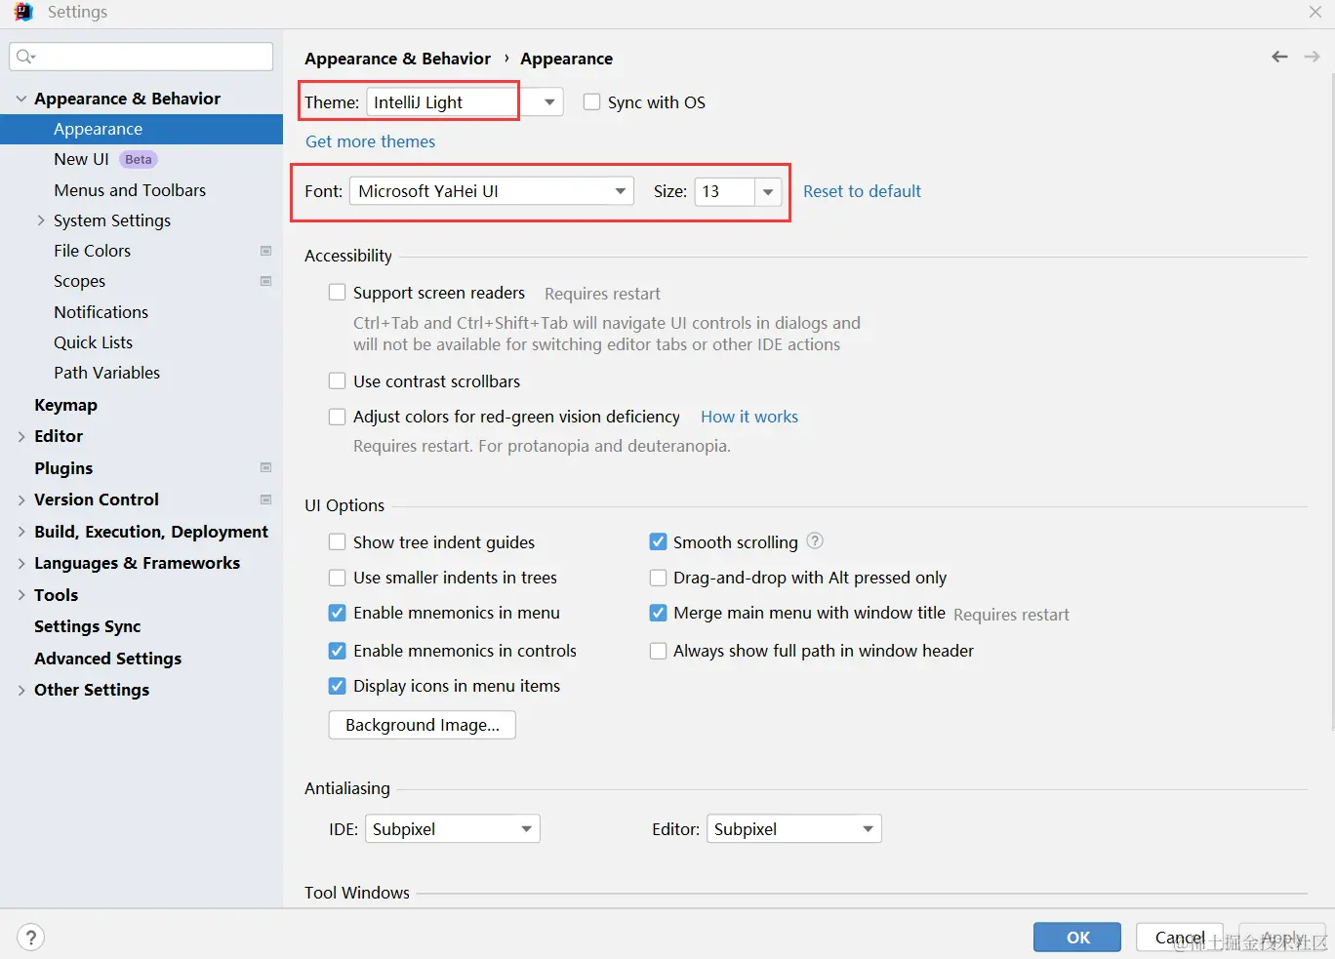This screenshot has height=959, width=1335.
Task: Disable Smooth scrolling checkbox
Action: (x=658, y=541)
